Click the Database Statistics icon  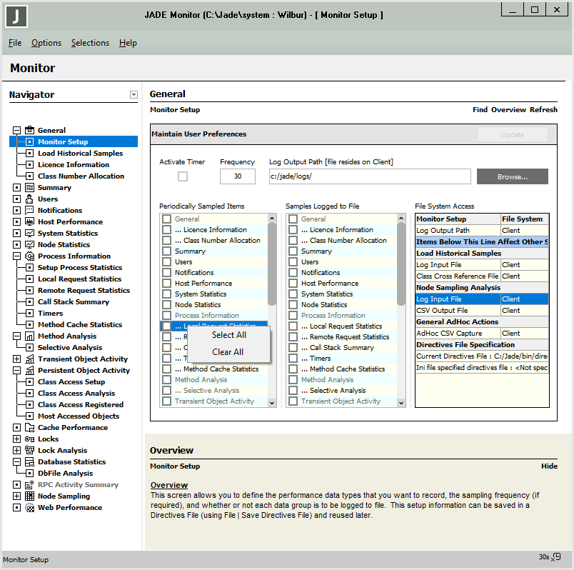tap(30, 461)
